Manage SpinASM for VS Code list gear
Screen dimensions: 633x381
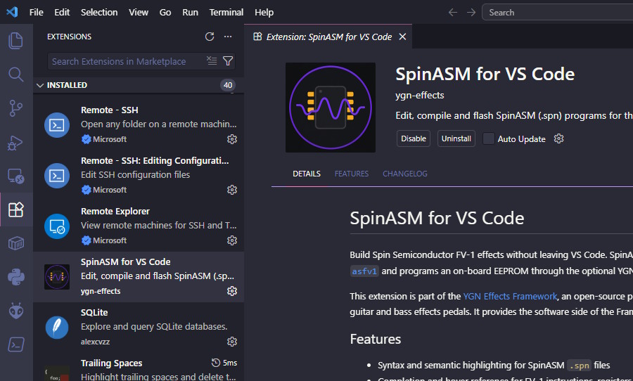coord(231,291)
